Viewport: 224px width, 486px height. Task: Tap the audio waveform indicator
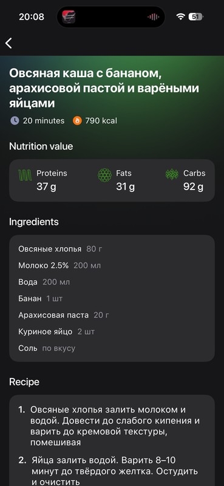(x=154, y=17)
